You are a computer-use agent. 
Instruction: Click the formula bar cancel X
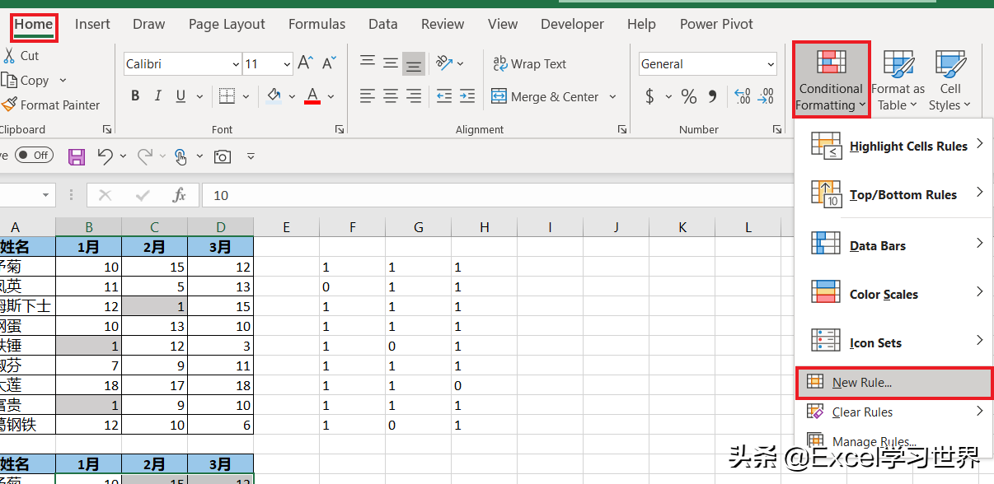pos(105,195)
